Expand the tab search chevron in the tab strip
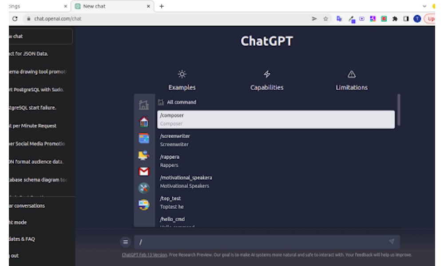Screen dimensions: 444x266 [x=424, y=6]
